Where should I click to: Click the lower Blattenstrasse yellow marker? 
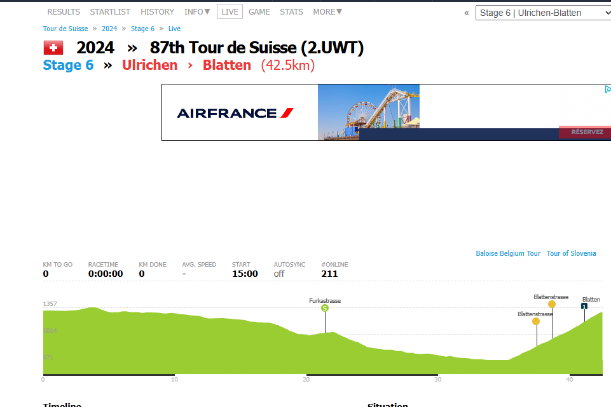click(536, 321)
